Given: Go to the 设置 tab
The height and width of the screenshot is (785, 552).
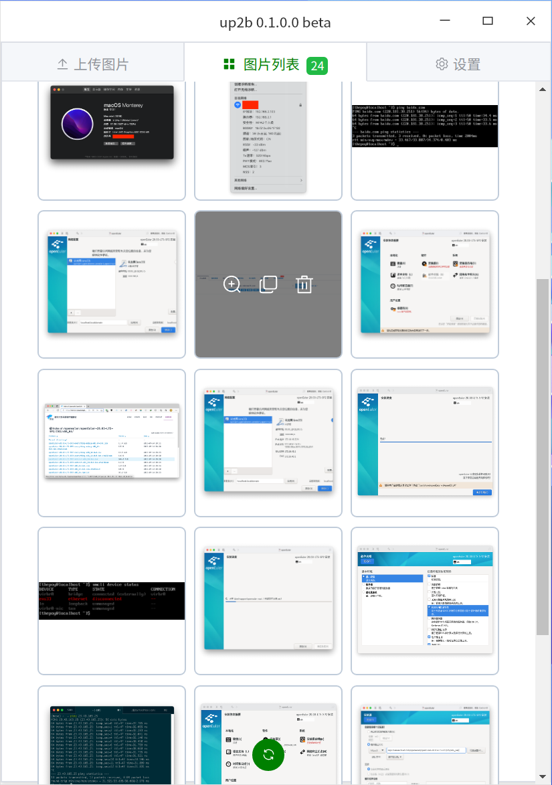Looking at the screenshot, I should pyautogui.click(x=459, y=63).
